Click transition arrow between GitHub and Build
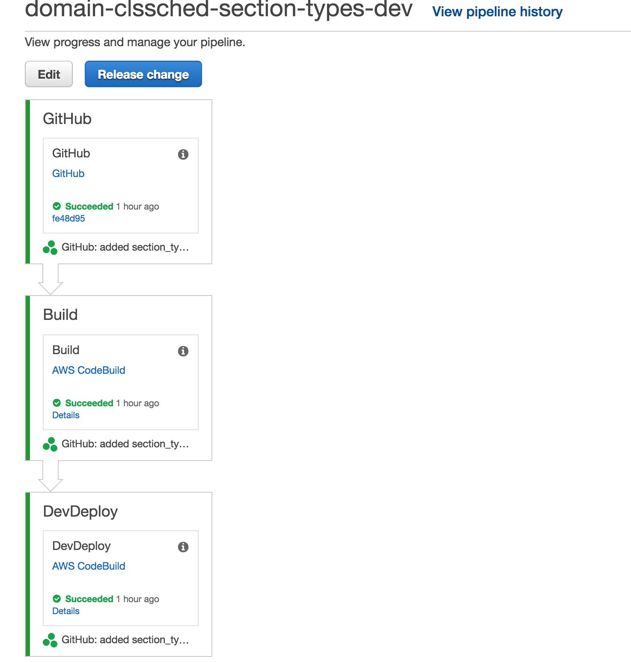Image resolution: width=631 pixels, height=662 pixels. click(51, 280)
